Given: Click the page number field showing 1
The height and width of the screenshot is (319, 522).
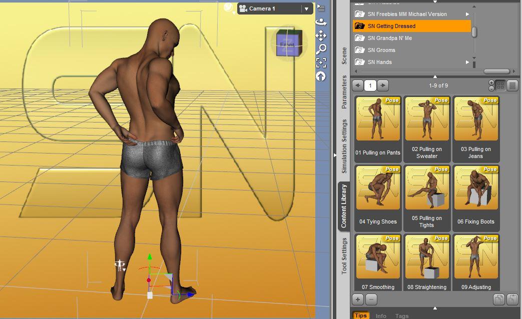Looking at the screenshot, I should 370,85.
